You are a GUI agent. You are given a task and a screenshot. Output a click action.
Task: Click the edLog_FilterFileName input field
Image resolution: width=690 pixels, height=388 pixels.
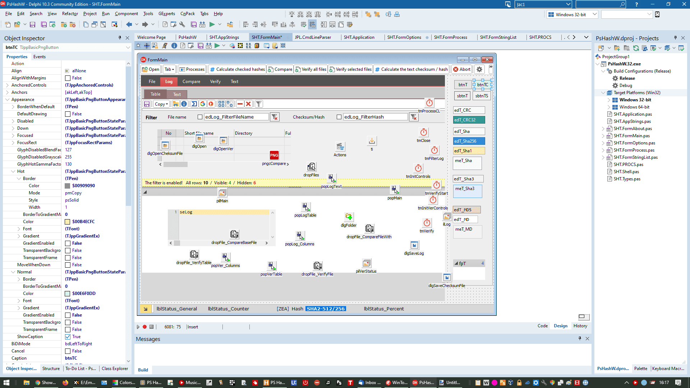[236, 117]
